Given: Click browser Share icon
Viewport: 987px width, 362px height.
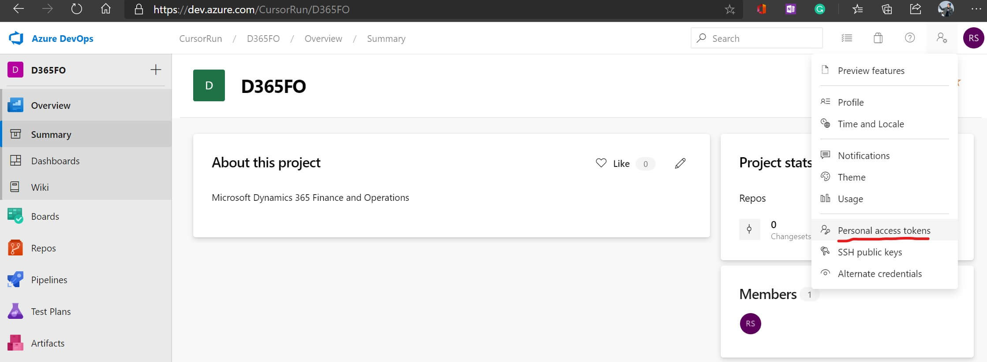Looking at the screenshot, I should click(916, 9).
